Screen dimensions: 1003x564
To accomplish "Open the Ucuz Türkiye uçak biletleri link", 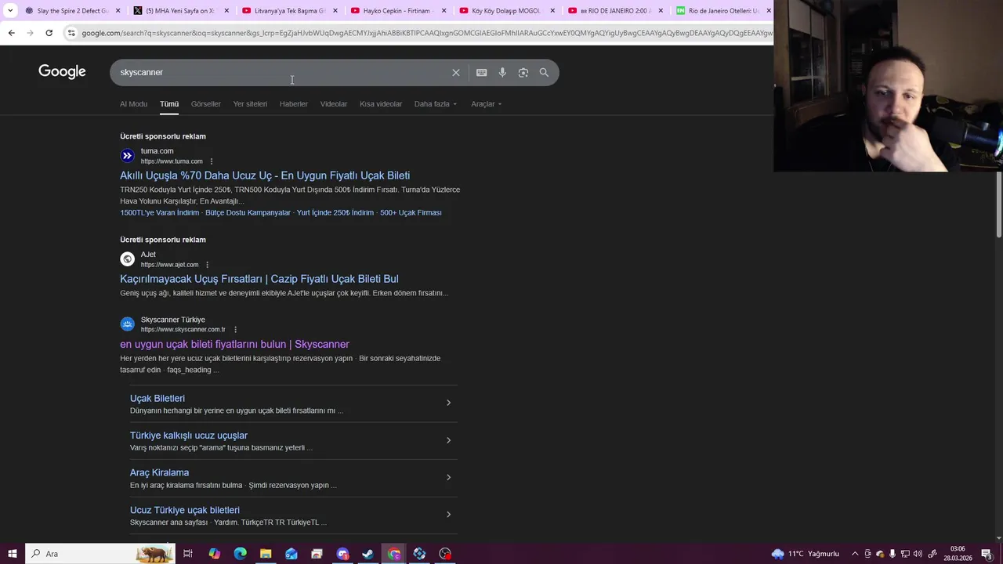I will pyautogui.click(x=185, y=510).
